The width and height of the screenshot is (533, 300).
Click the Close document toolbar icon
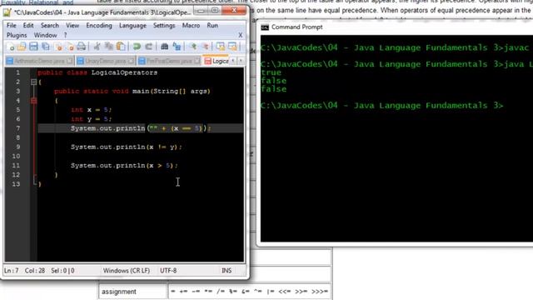(x=58, y=47)
